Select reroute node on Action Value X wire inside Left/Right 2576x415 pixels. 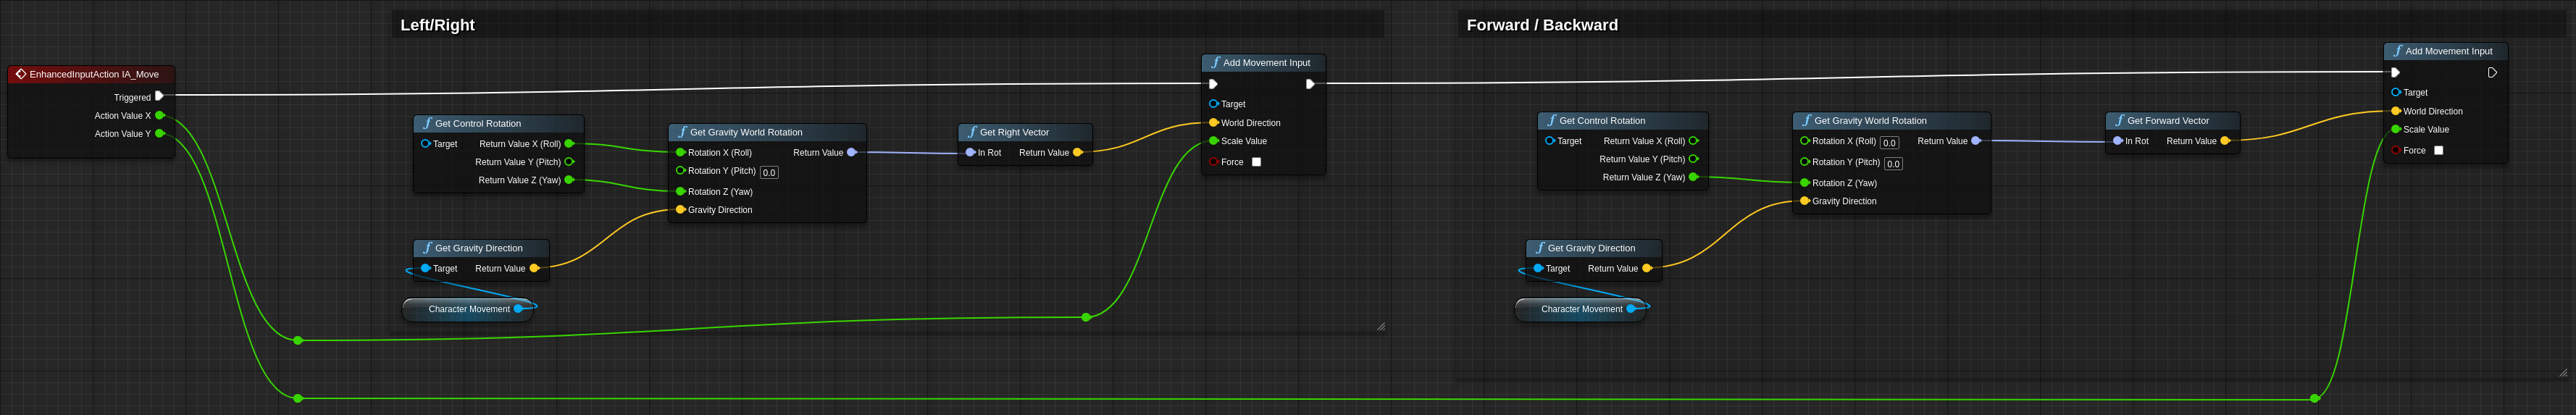point(1086,317)
